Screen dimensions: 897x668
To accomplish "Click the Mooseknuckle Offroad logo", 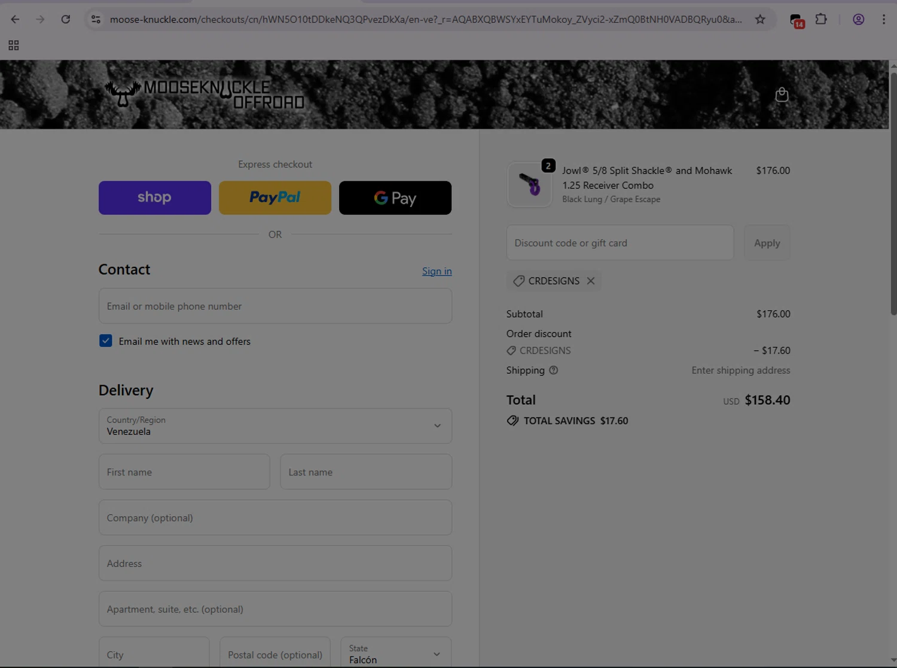I will (205, 94).
